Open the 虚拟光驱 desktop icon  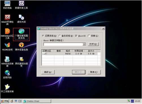21,19
